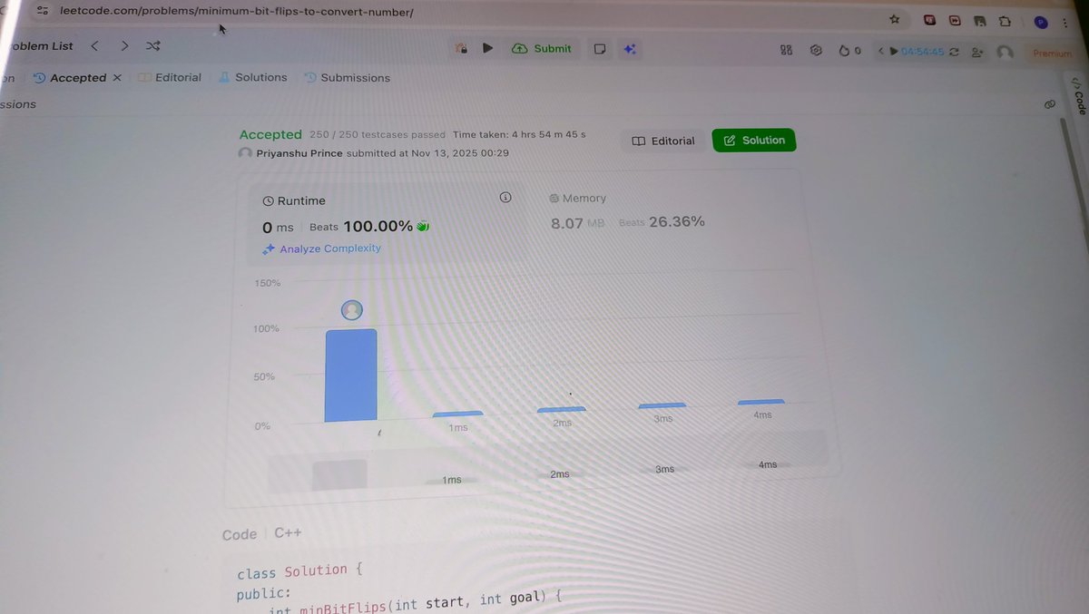The height and width of the screenshot is (614, 1089).
Task: Open Priyanshu Prince profile name
Action: coord(299,153)
